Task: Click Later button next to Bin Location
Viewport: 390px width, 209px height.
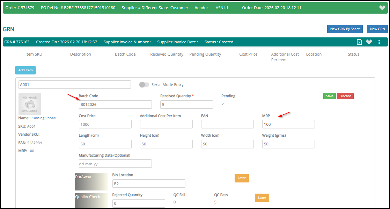Action: click(242, 178)
